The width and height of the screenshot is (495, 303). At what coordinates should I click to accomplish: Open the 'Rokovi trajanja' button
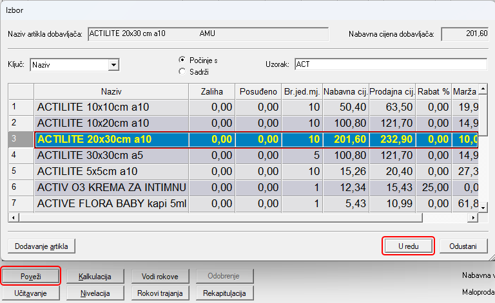coord(160,293)
